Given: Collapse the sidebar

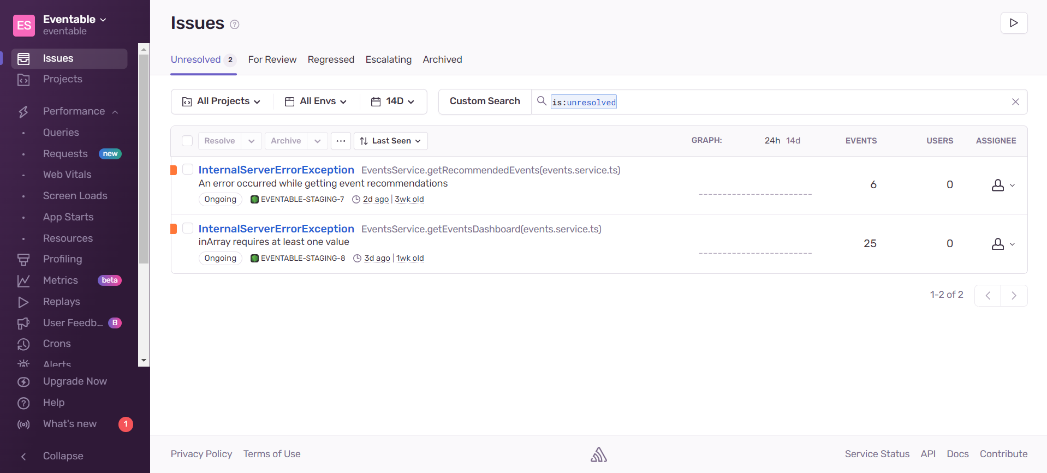Looking at the screenshot, I should point(63,456).
